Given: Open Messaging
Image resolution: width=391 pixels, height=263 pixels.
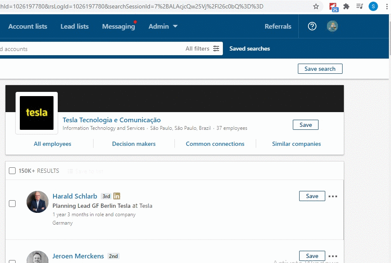Looking at the screenshot, I should 118,27.
